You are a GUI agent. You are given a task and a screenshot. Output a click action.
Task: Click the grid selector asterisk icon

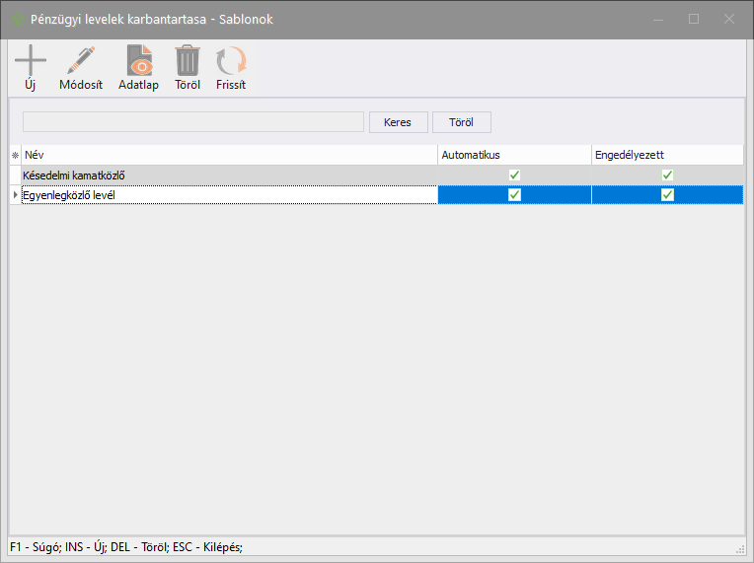[x=15, y=156]
